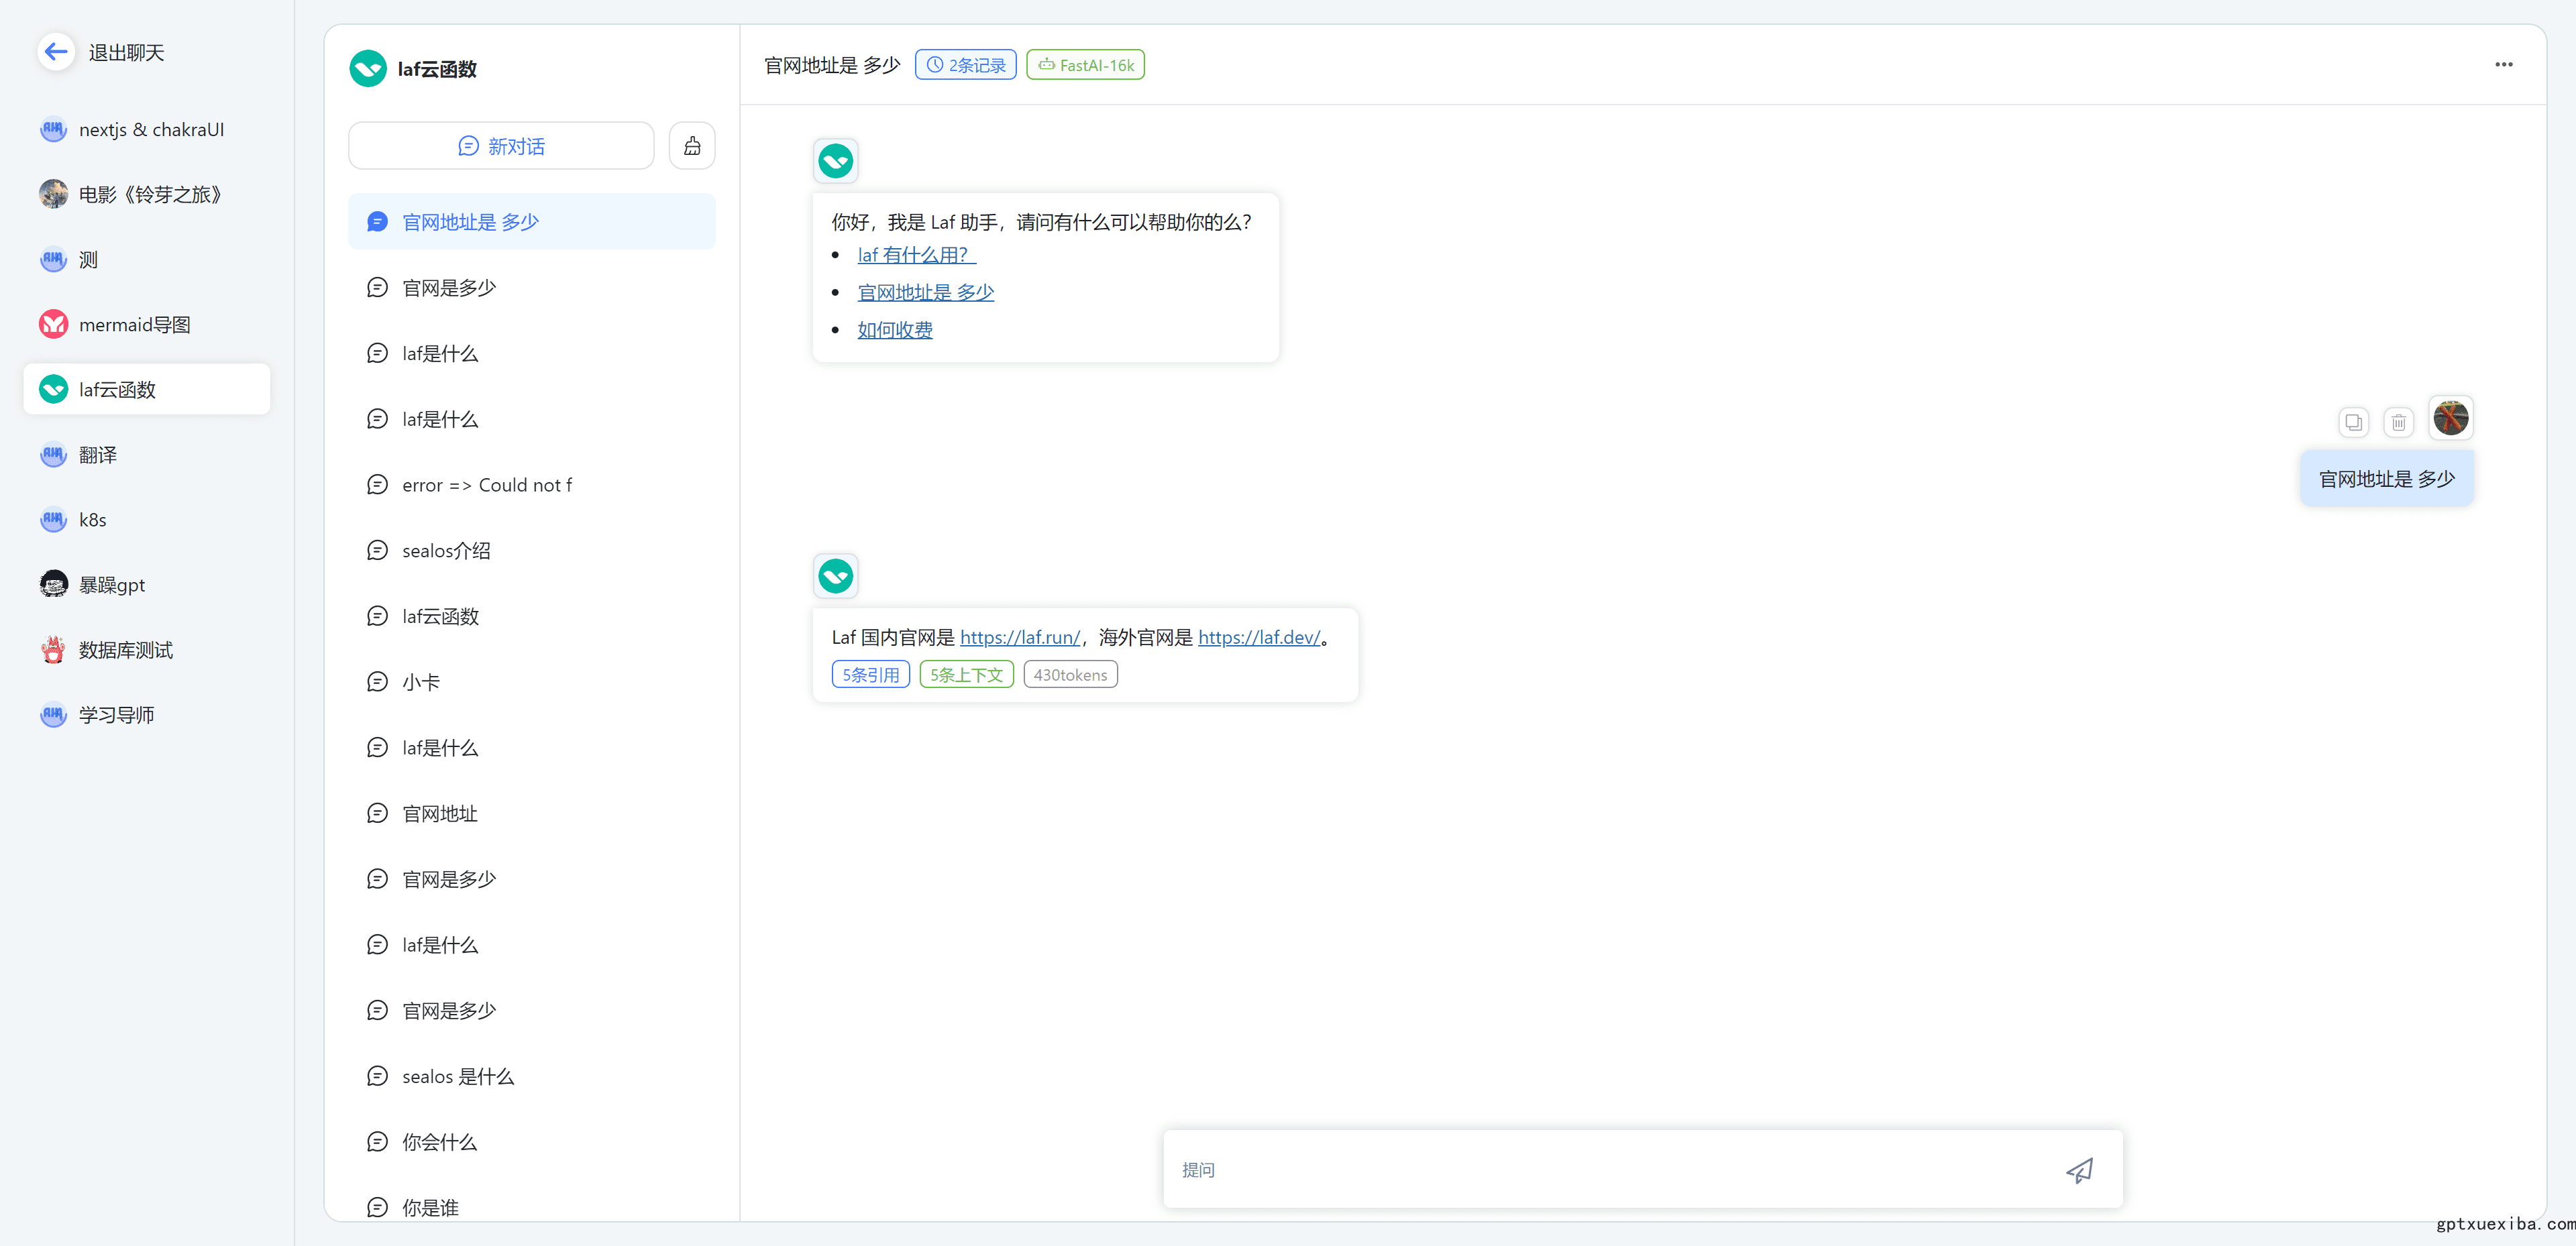The image size is (2576, 1246).
Task: Click the laf 有什么用? suggestion link
Action: point(916,255)
